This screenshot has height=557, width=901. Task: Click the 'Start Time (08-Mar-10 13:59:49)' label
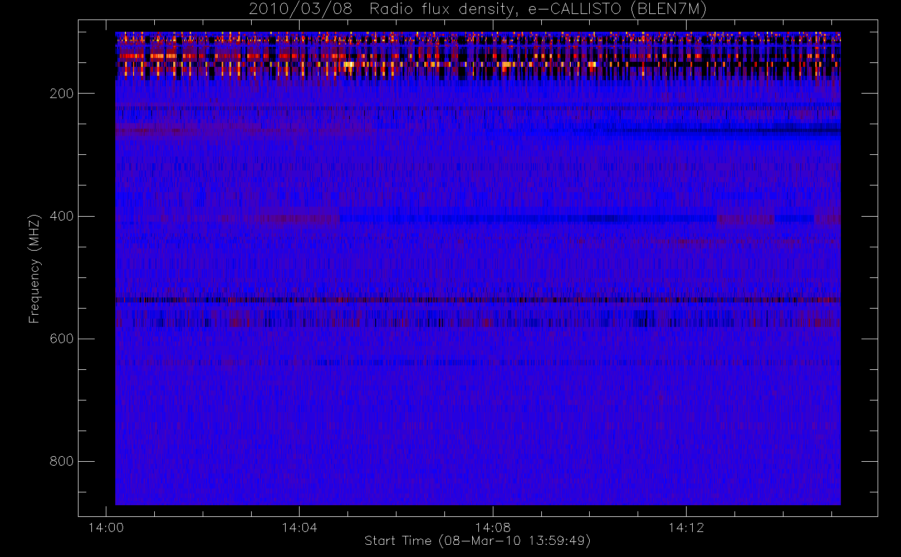tap(478, 541)
